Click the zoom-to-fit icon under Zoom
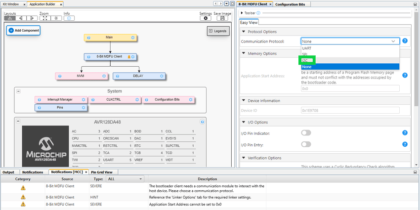Image resolution: width=420 pixels, height=210 pixels. [44, 18]
